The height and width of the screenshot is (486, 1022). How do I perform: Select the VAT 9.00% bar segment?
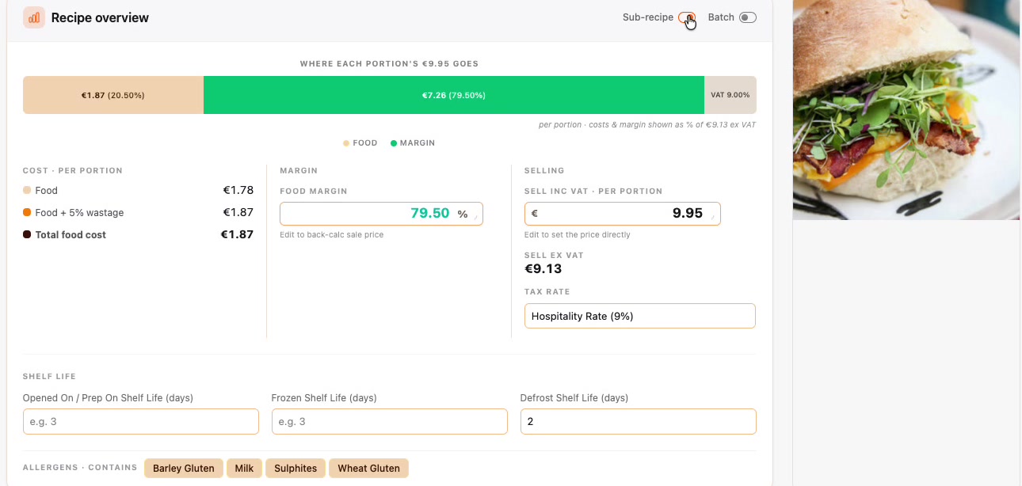(730, 95)
